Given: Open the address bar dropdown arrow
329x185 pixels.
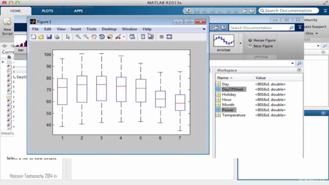Looking at the screenshot, I should (x=293, y=63).
